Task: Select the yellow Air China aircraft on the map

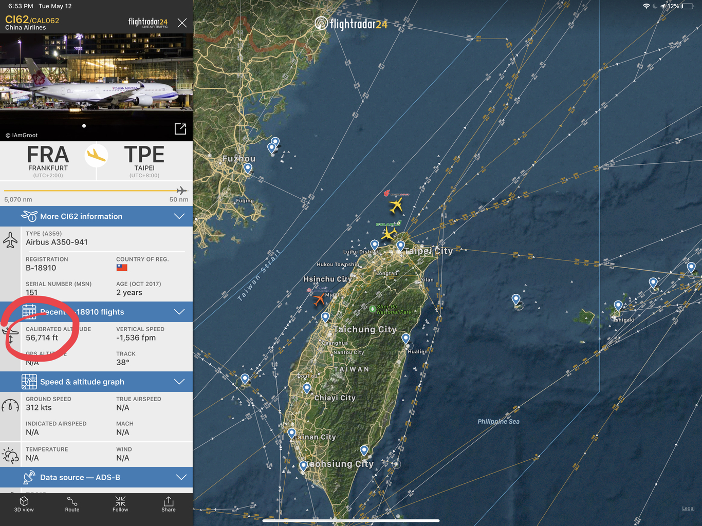Action: point(396,205)
